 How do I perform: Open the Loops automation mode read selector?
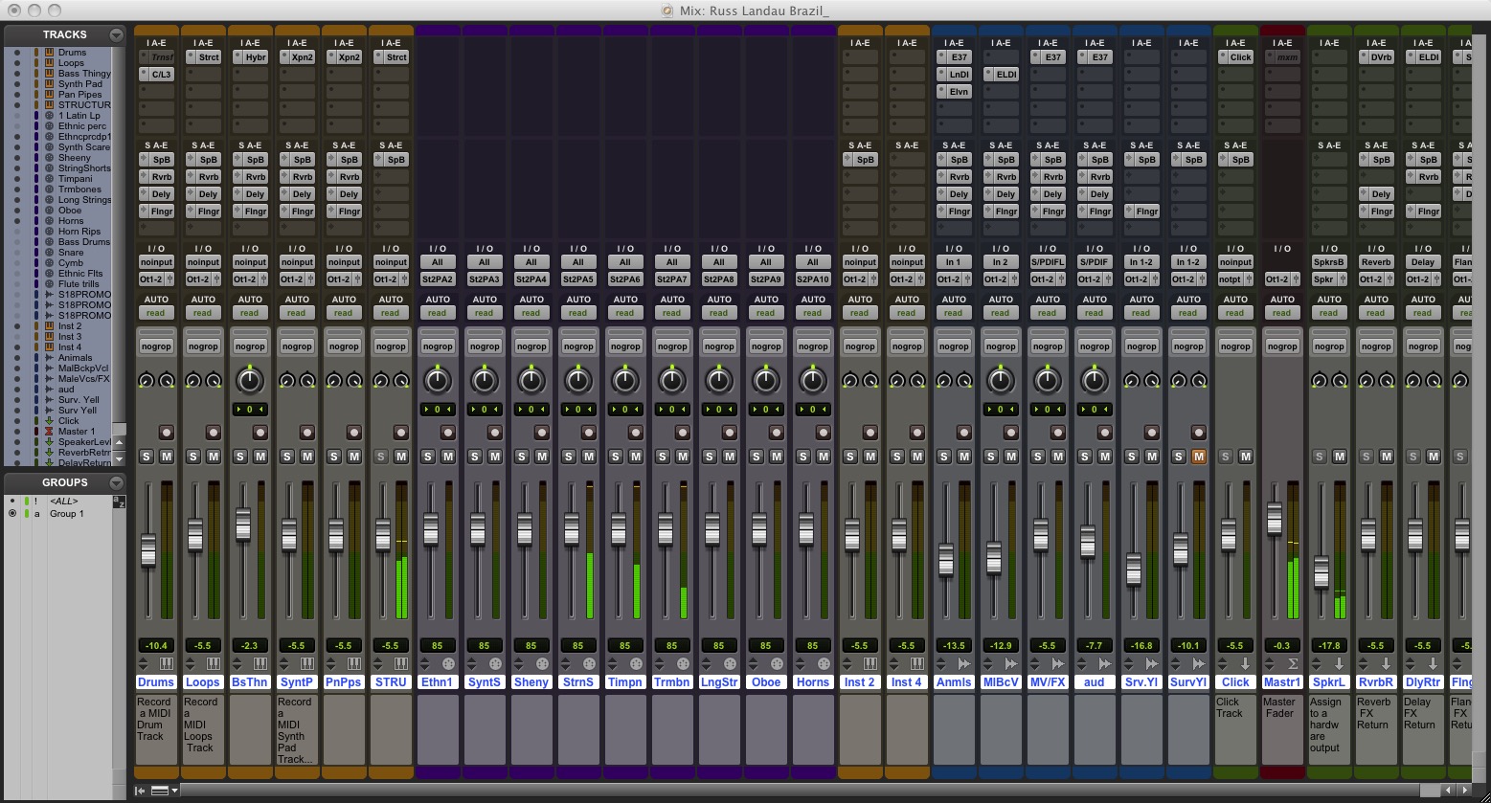[x=203, y=313]
